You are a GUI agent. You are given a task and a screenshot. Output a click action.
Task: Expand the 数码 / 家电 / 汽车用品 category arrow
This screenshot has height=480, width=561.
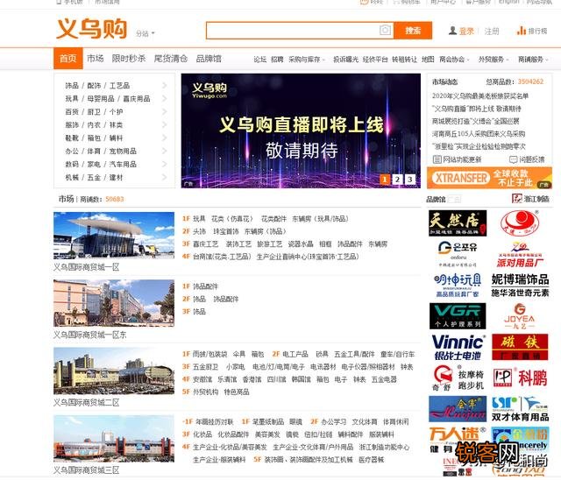point(165,164)
